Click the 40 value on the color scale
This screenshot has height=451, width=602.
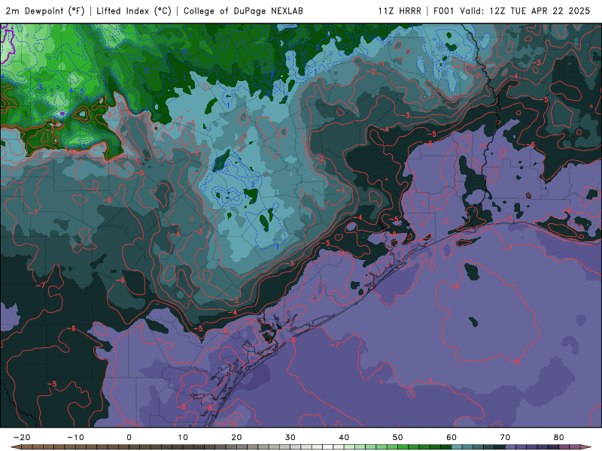tap(344, 437)
